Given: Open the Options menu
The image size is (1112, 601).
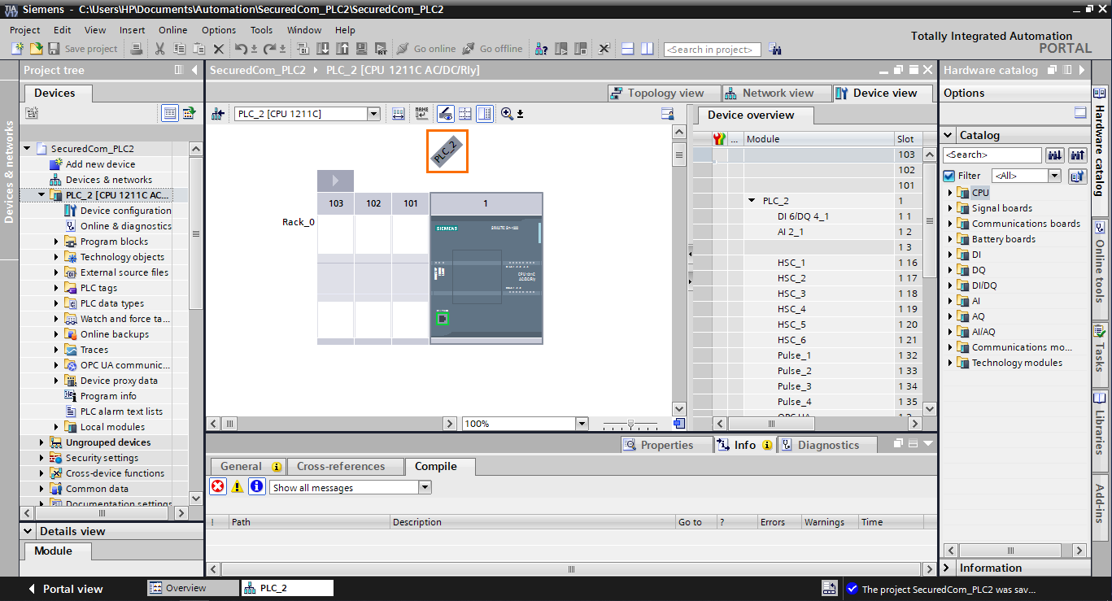Looking at the screenshot, I should pos(219,30).
